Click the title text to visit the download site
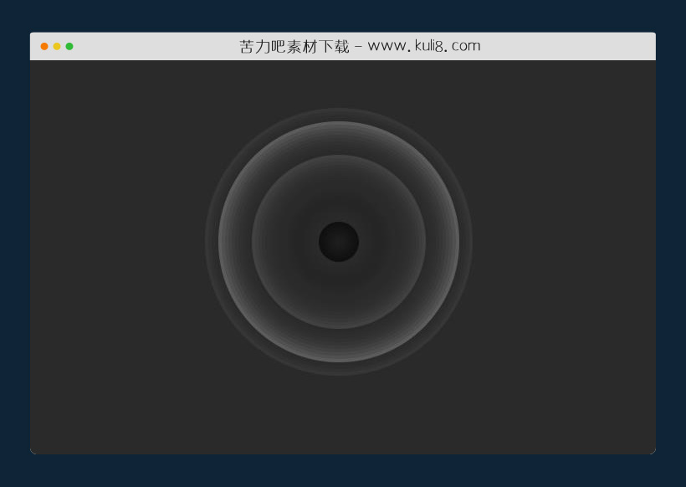Image resolution: width=686 pixels, height=487 pixels. tap(360, 45)
